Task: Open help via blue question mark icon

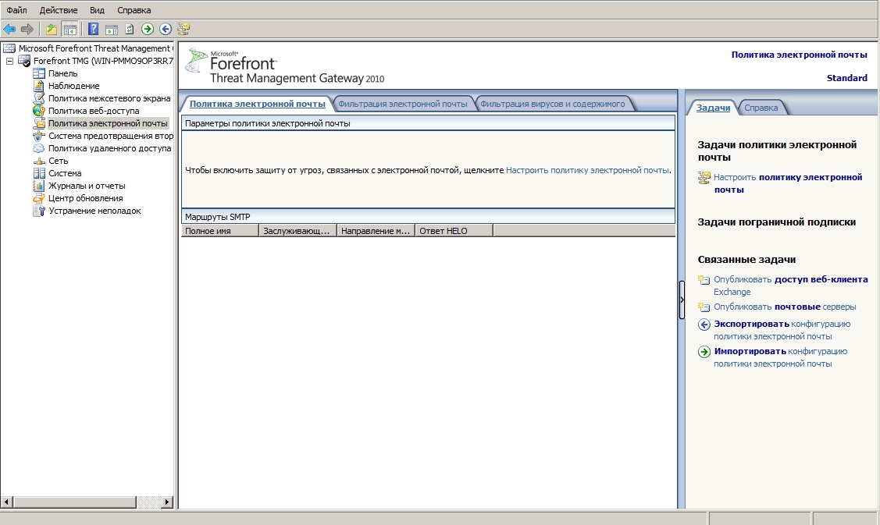Action: click(x=93, y=29)
